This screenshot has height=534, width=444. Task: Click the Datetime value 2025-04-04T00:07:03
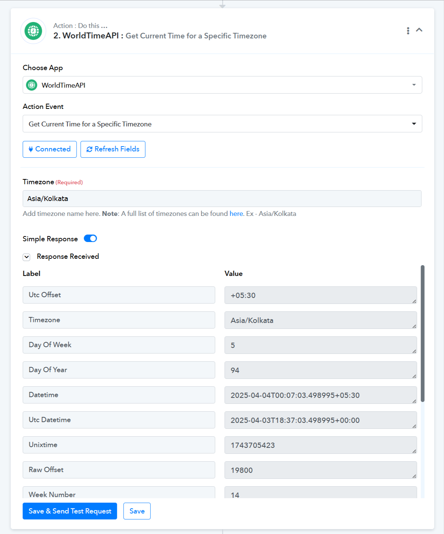pyautogui.click(x=321, y=395)
